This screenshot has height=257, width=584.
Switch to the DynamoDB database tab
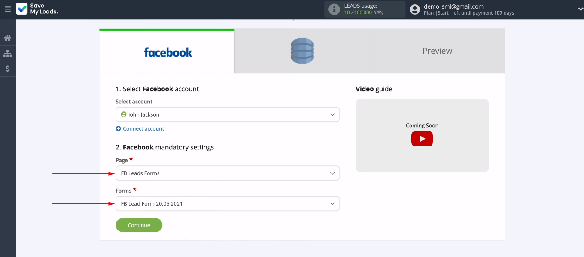(x=302, y=51)
